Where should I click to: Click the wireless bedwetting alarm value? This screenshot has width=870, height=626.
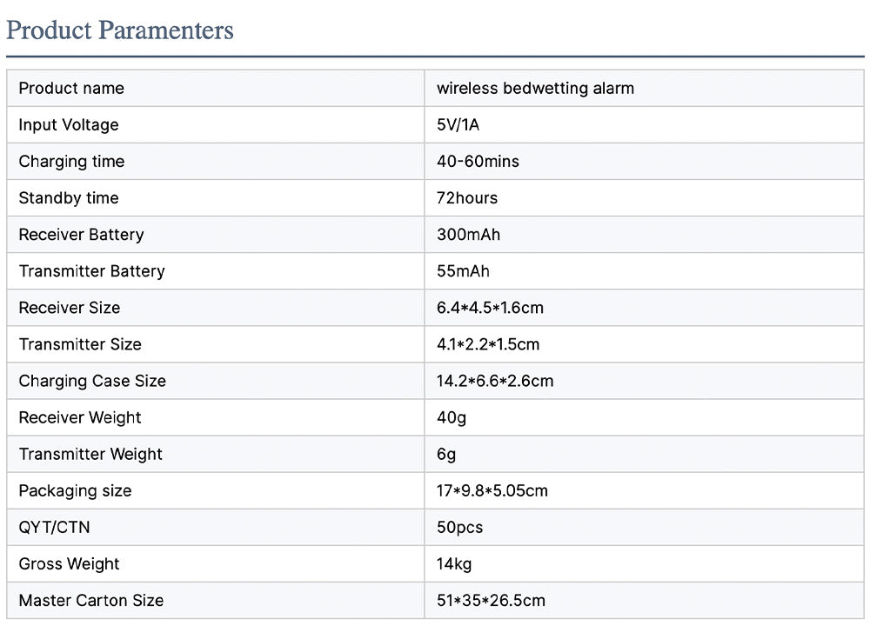[x=535, y=89]
